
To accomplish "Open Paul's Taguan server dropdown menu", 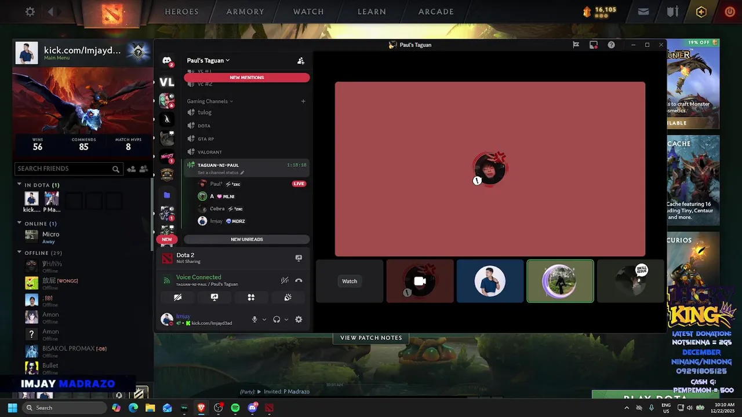I will [x=208, y=60].
